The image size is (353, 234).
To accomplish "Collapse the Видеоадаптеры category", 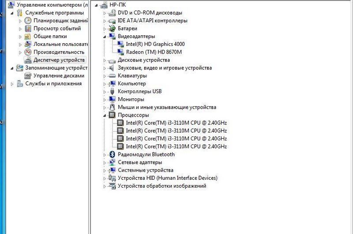I will 105,37.
